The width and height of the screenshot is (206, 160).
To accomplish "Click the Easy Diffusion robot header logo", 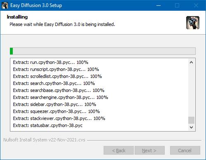I will tap(193, 23).
